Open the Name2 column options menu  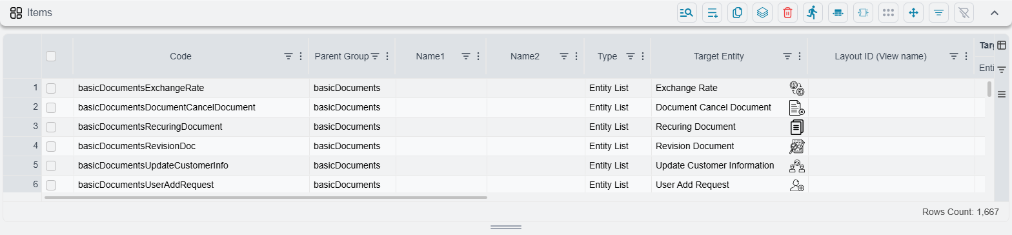(576, 57)
